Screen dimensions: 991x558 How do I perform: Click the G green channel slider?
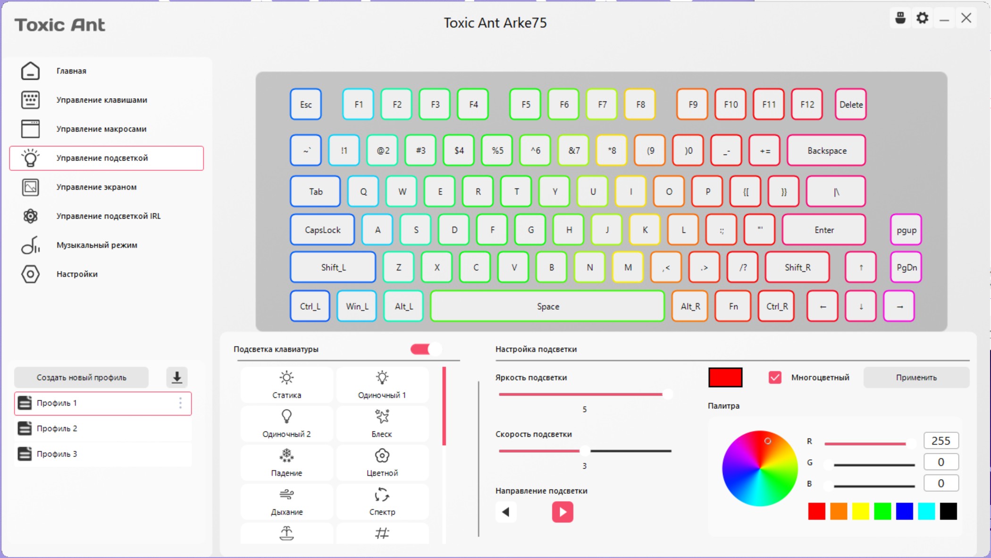click(x=870, y=465)
